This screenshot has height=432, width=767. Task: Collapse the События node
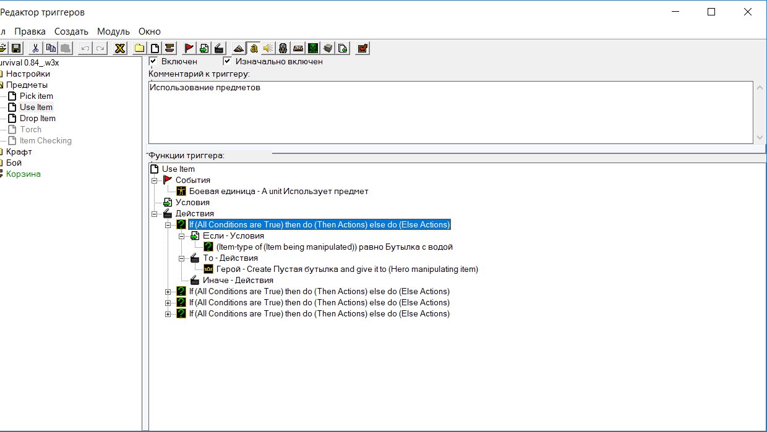[x=154, y=180]
